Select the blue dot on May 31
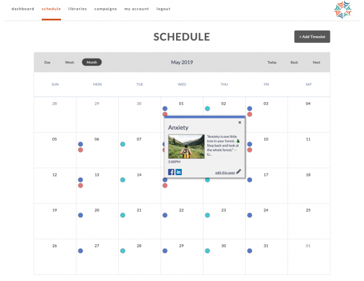 [x=250, y=251]
